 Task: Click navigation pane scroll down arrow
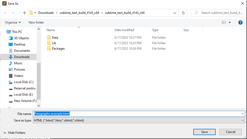click(x=39, y=106)
